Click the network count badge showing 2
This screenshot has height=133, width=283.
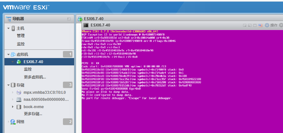coord(68,122)
